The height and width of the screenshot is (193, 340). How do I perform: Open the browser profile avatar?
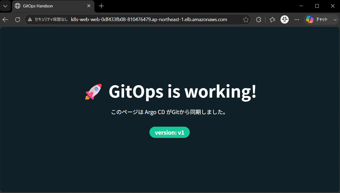coord(285,19)
